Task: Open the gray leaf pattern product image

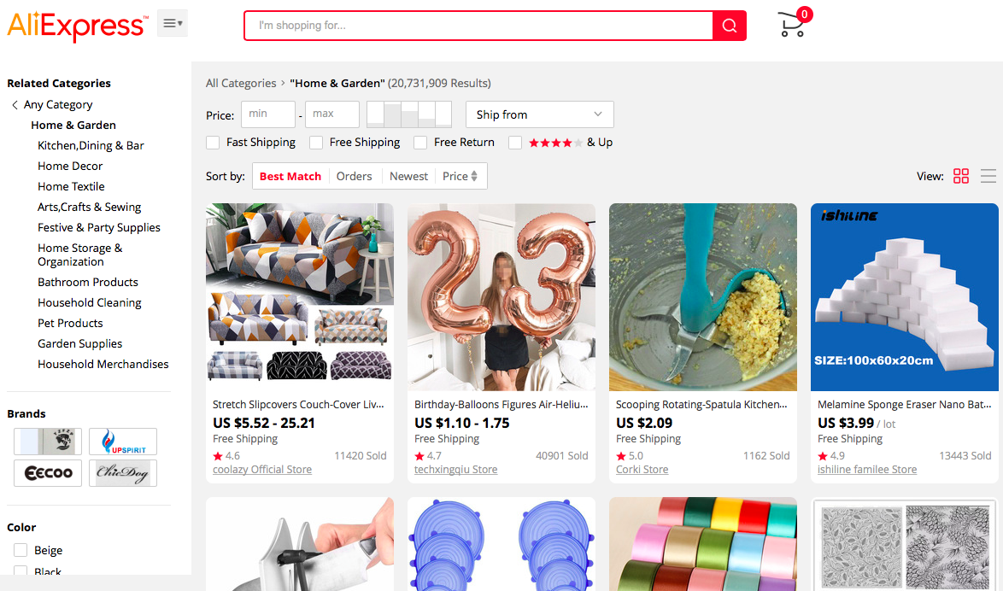Action: pyautogui.click(x=905, y=544)
